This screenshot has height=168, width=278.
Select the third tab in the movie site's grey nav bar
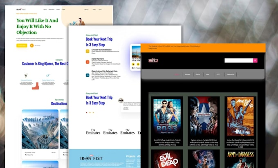pyautogui.click(x=198, y=74)
